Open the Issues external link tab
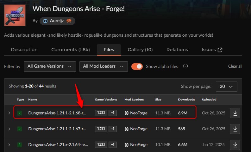This screenshot has width=251, height=152. coord(212,50)
